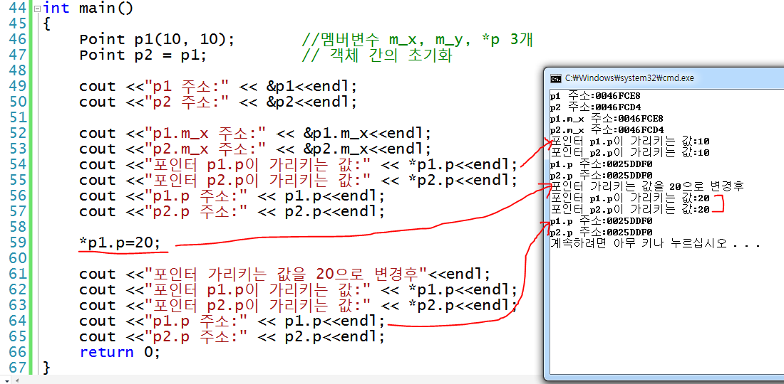Click code line 50 printing &p2
The height and width of the screenshot is (384, 784).
(x=219, y=102)
